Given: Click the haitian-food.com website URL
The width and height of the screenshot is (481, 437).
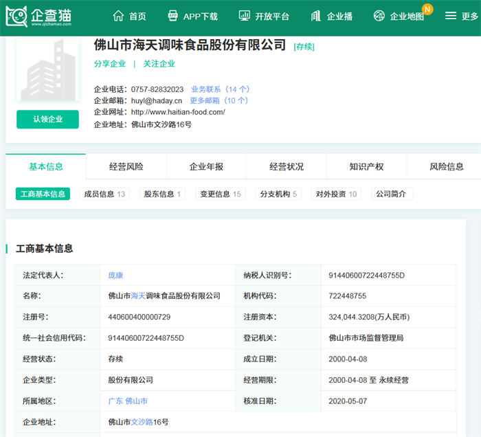Looking at the screenshot, I should pos(178,112).
